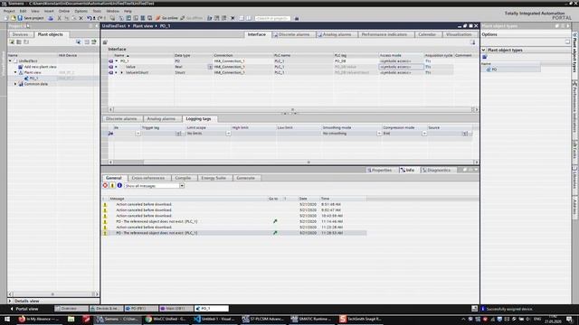Select the PO_1 item in project tree
Image resolution: width=579 pixels, height=325 pixels.
(x=32, y=79)
